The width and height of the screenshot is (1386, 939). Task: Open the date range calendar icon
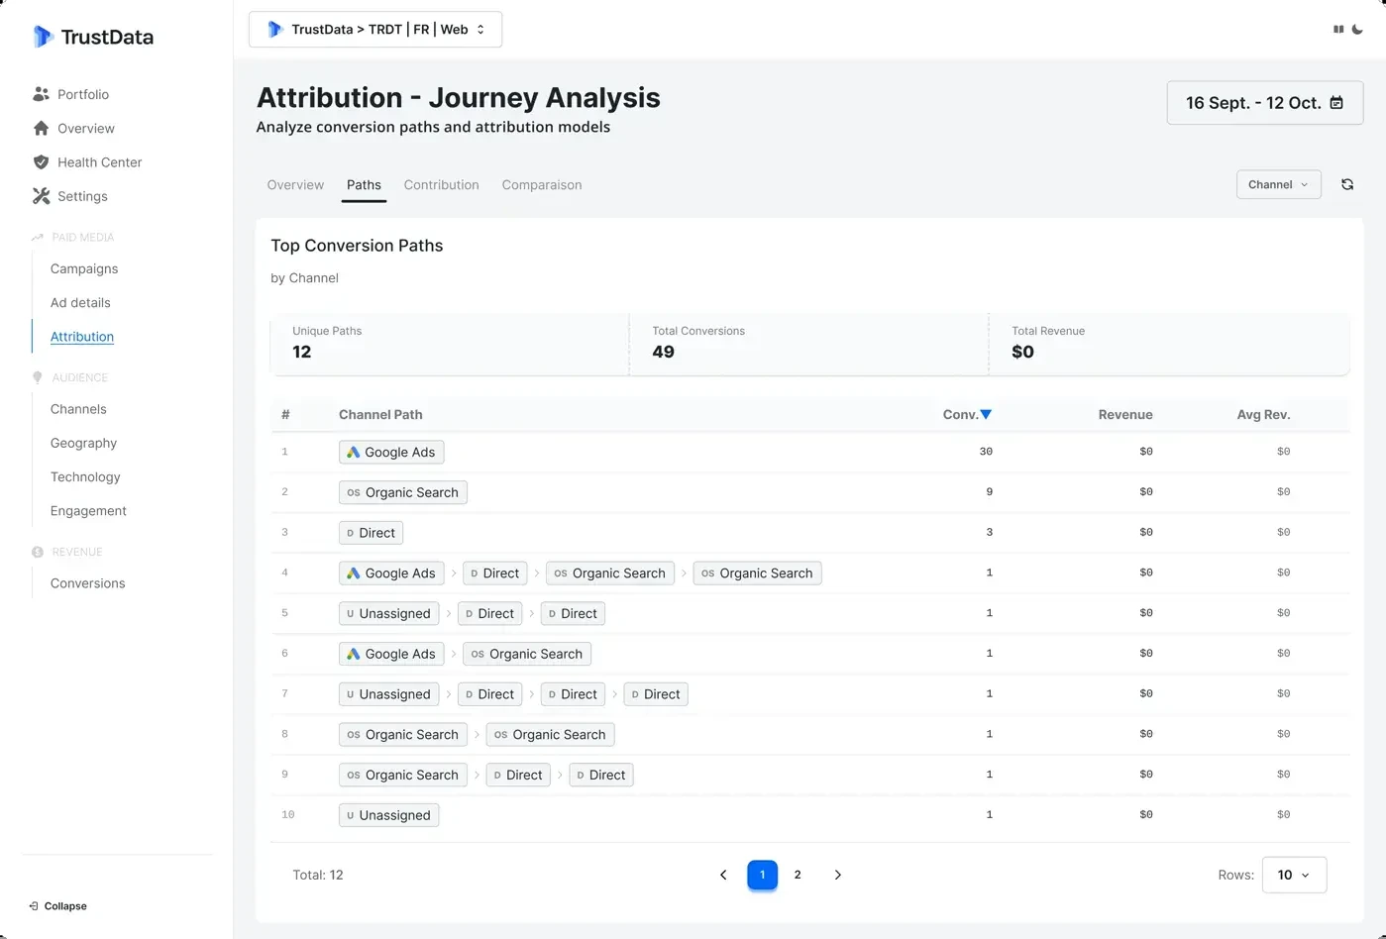coord(1336,102)
